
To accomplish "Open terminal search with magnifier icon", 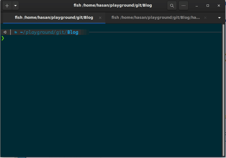I will [x=172, y=6].
